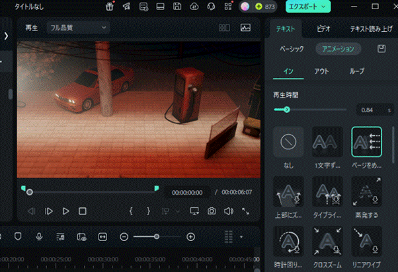Click the save project floppy icon
The height and width of the screenshot is (272, 398).
click(177, 7)
